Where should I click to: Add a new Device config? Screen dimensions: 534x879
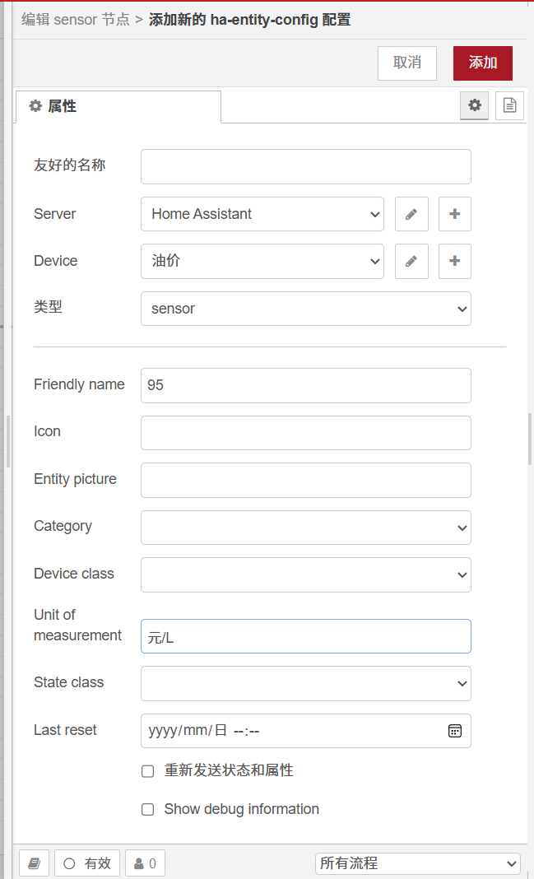[455, 262]
